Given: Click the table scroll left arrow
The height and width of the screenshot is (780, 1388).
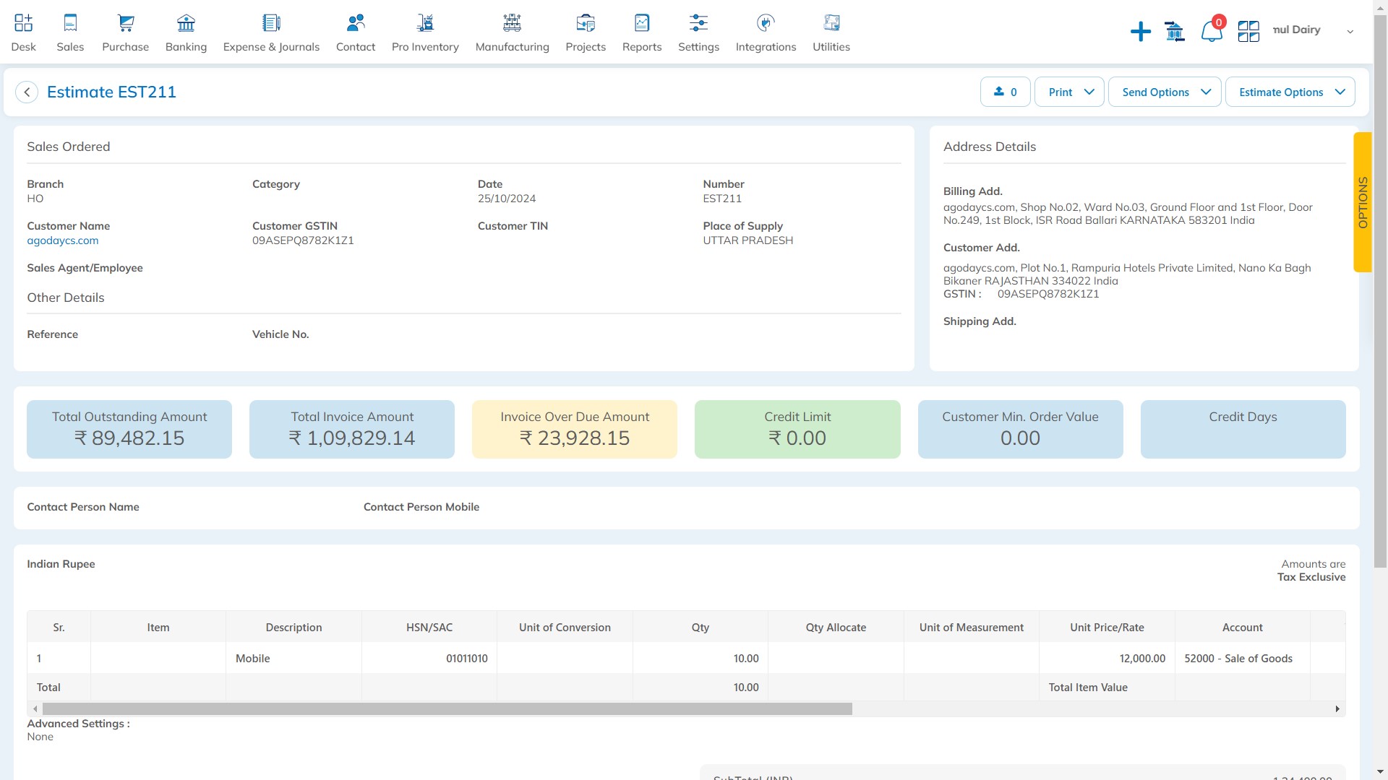Looking at the screenshot, I should click(35, 709).
